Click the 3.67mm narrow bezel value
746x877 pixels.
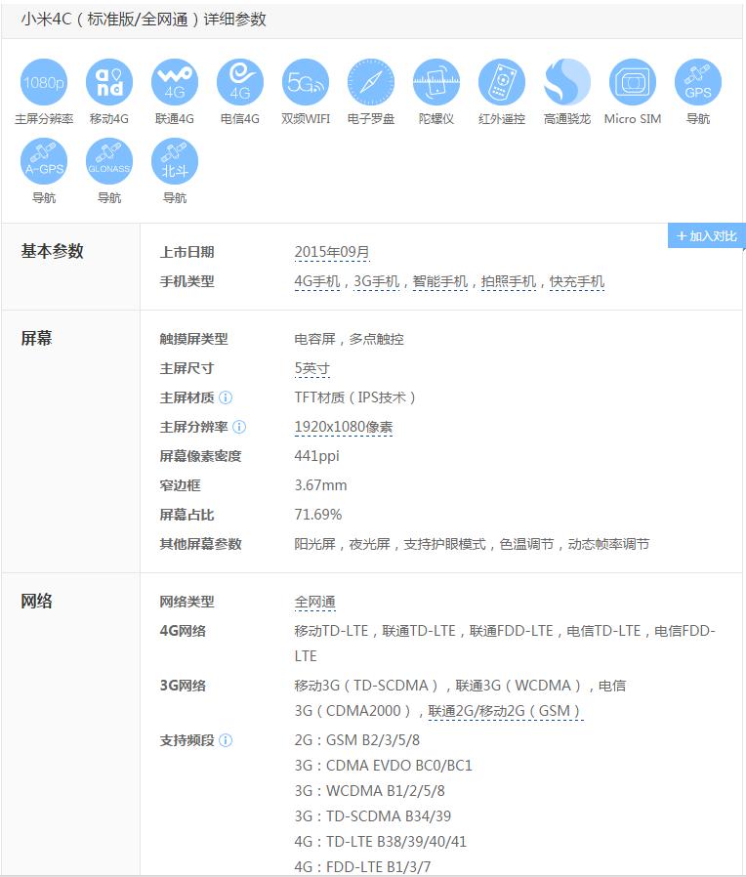pos(320,485)
